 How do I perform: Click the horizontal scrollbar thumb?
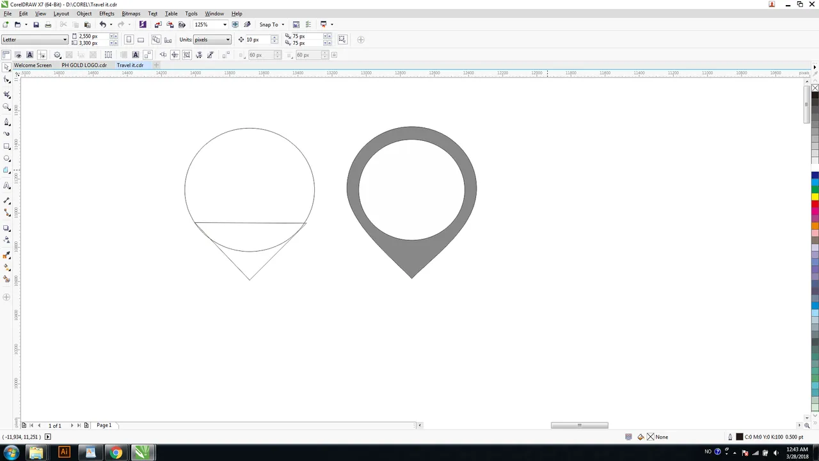[x=580, y=425]
